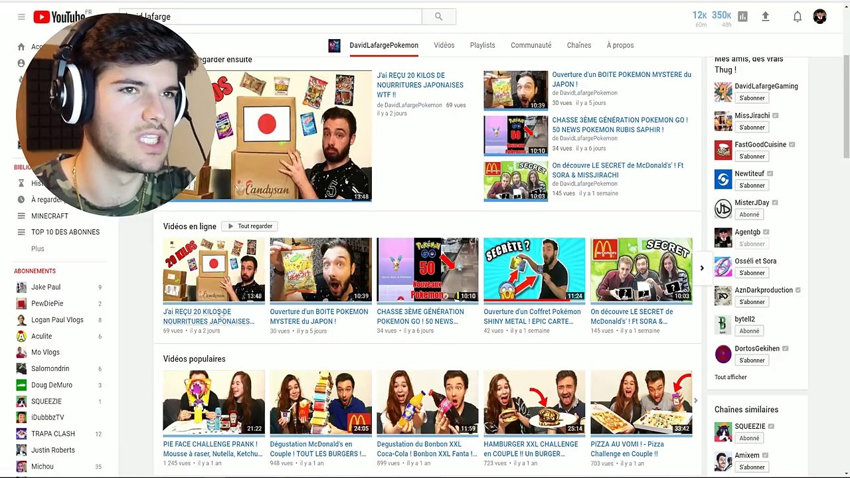850x478 pixels.
Task: Click the Aculite channel avatar
Action: click(x=21, y=336)
